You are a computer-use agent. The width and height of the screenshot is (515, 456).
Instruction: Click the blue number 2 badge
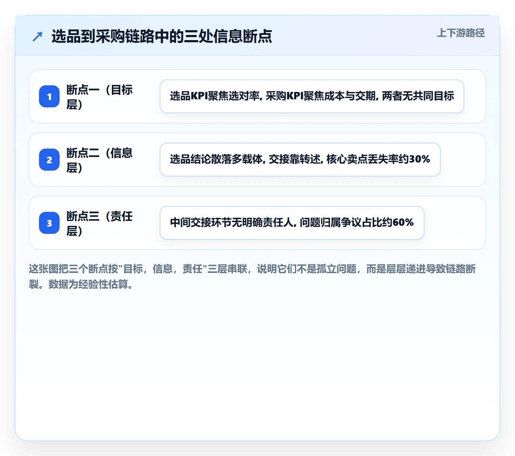[49, 160]
